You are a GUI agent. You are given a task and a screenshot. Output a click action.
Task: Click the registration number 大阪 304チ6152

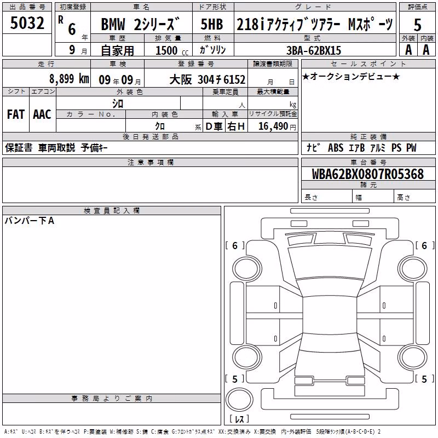[208, 80]
